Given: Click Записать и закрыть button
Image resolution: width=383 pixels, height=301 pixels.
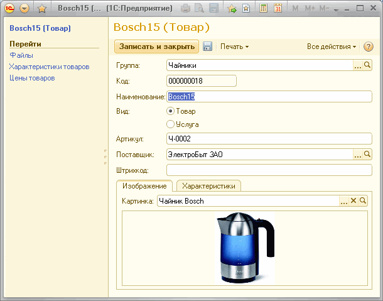Looking at the screenshot, I should (156, 47).
